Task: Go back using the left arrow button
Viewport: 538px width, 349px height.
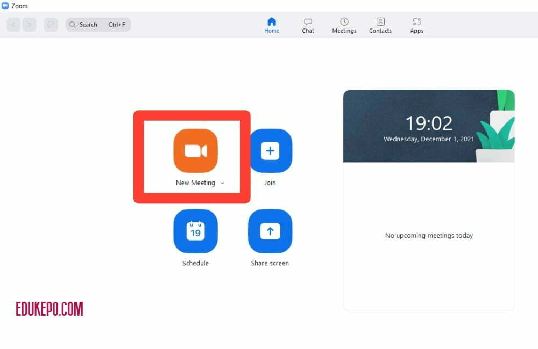Action: pos(14,25)
